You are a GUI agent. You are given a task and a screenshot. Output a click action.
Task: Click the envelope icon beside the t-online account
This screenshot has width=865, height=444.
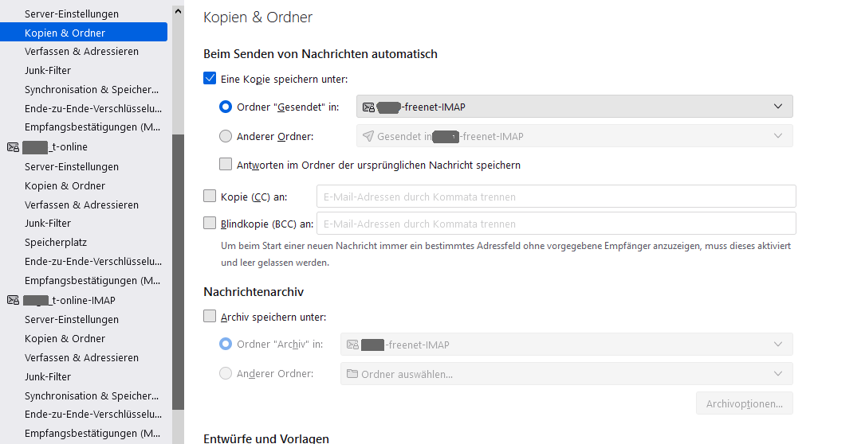[13, 147]
